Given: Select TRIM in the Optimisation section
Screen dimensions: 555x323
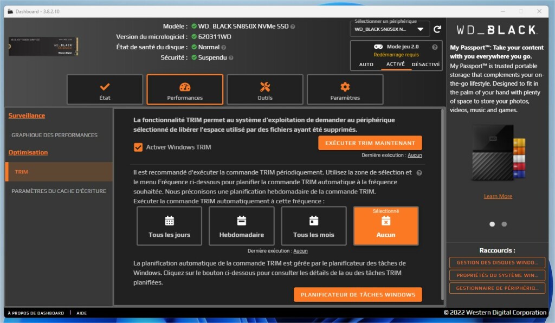Looking at the screenshot, I should click(x=59, y=172).
